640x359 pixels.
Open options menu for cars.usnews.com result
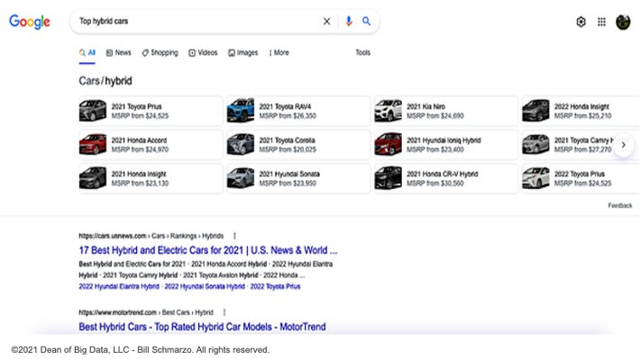click(x=234, y=236)
